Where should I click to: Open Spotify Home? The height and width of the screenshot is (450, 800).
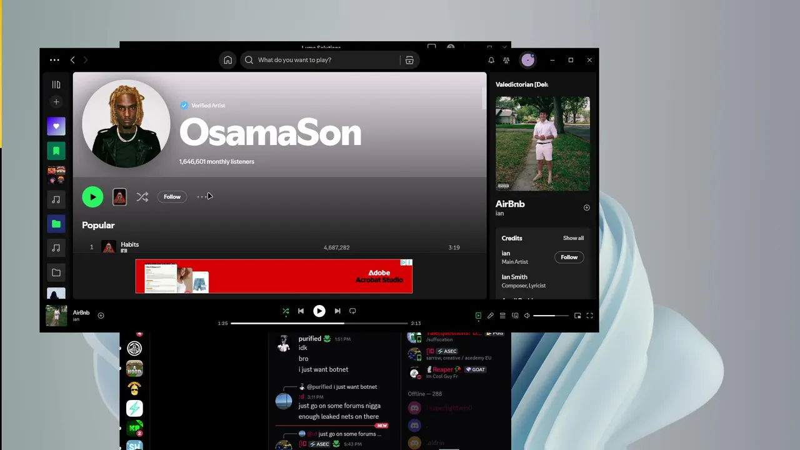(227, 60)
